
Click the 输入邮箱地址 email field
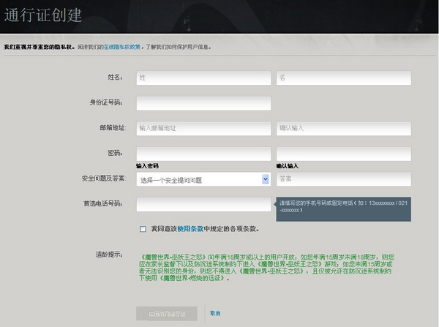203,128
